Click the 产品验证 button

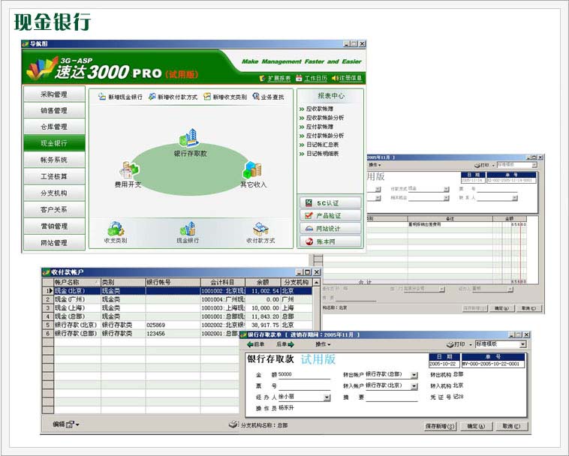330,216
